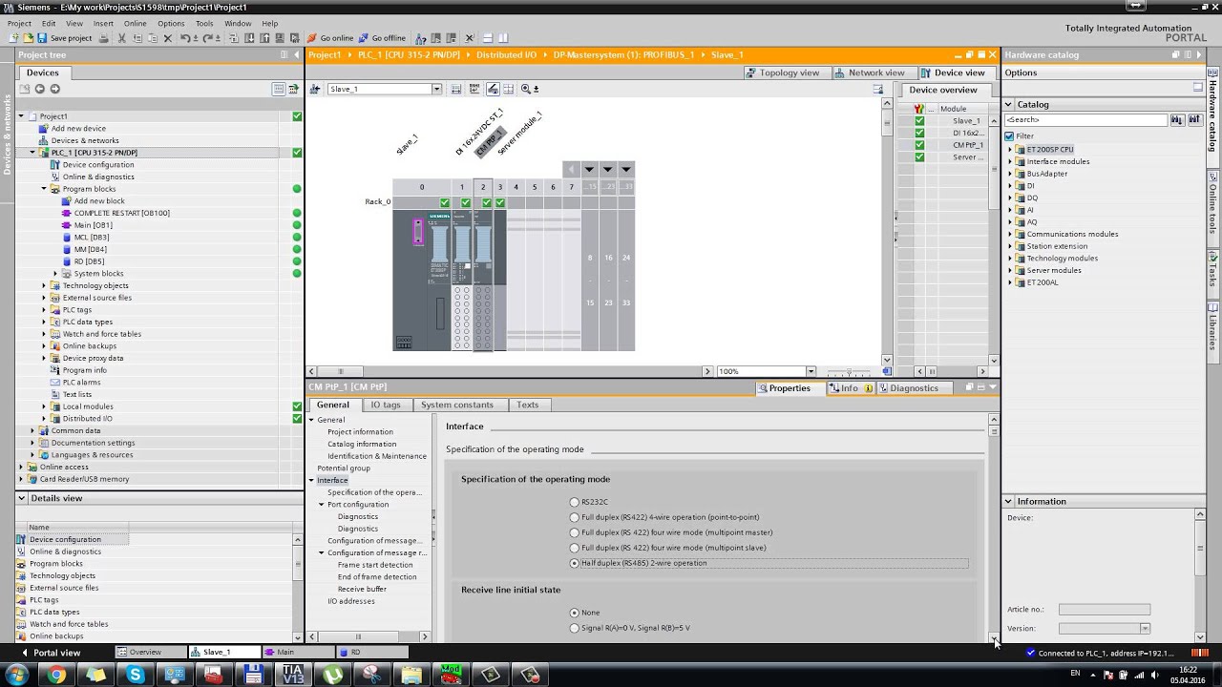The height and width of the screenshot is (687, 1222).
Task: Select None for receive line initial state
Action: [574, 613]
